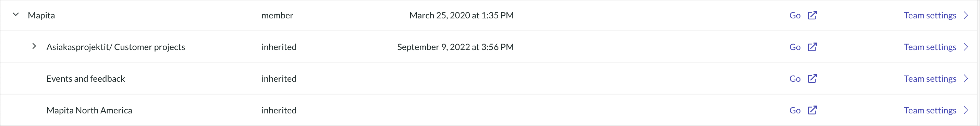Open Team settings for Events and feedback
This screenshot has height=126, width=980.
pos(930,78)
